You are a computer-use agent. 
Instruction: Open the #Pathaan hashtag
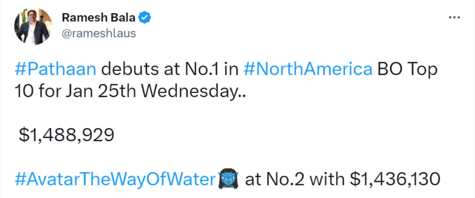[55, 70]
